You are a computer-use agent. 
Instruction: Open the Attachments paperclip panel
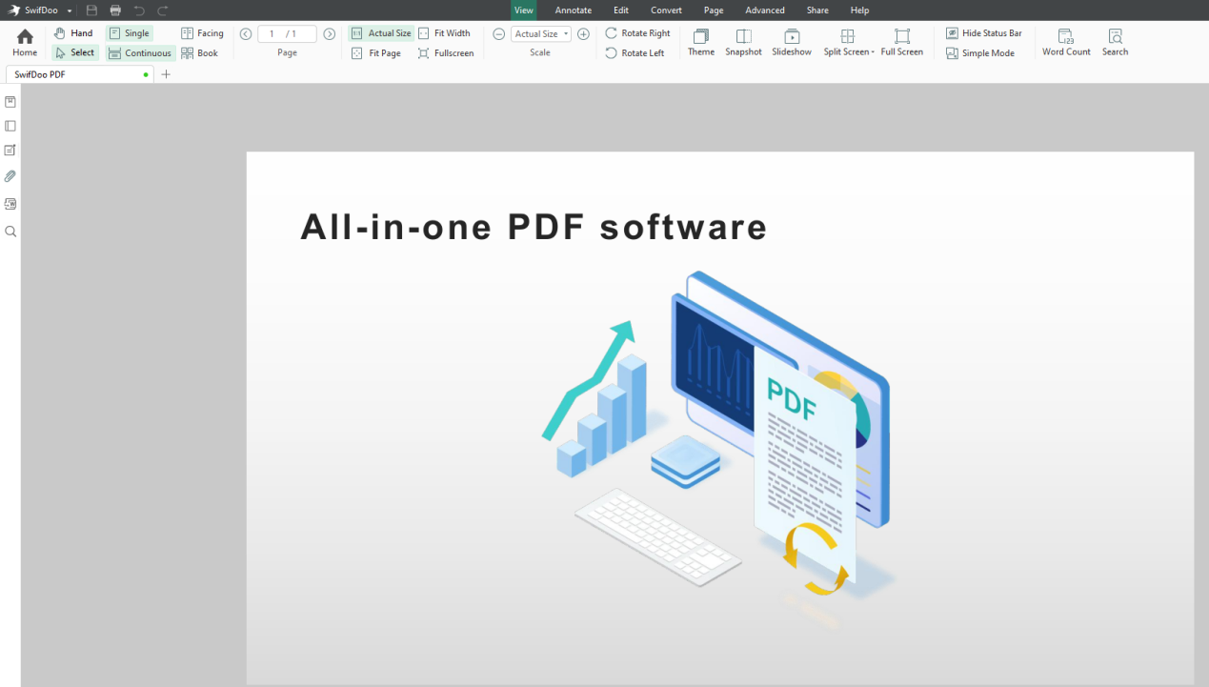(x=10, y=176)
